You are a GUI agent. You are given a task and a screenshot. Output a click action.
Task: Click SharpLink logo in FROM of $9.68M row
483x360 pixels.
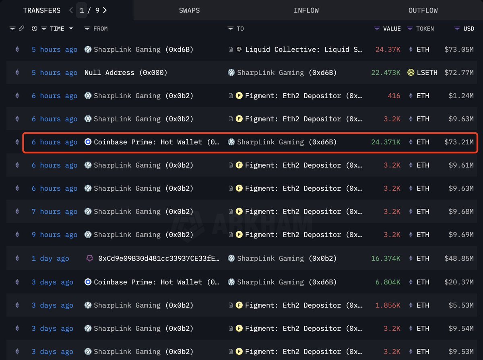[x=88, y=212]
